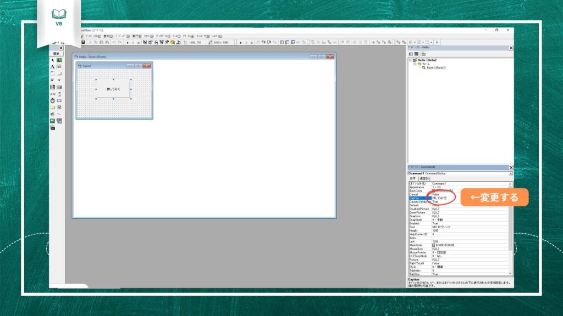Switch to the 全体 properties tab
This screenshot has height=316, width=563.
pyautogui.click(x=412, y=178)
